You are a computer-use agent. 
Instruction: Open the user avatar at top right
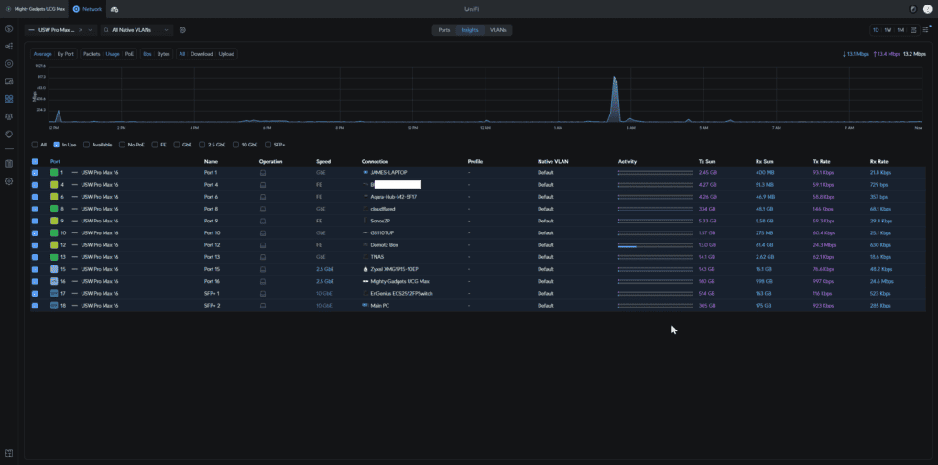[927, 8]
